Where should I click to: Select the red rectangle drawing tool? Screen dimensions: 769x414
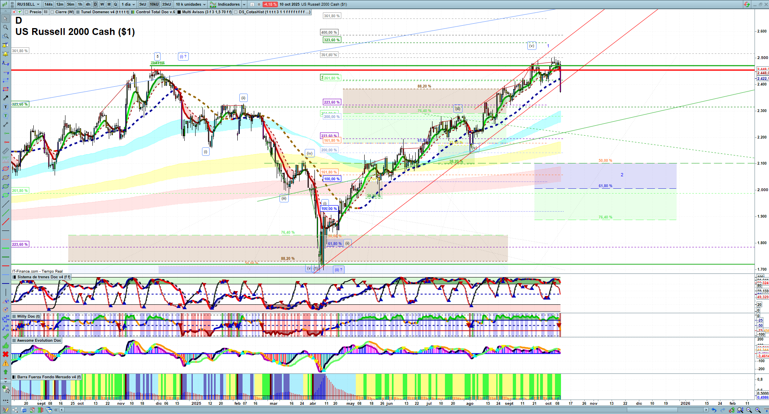point(6,89)
